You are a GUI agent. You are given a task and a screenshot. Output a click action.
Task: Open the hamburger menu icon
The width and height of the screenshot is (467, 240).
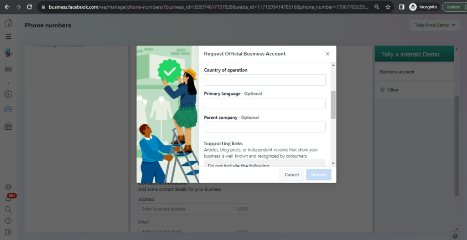click(x=8, y=36)
